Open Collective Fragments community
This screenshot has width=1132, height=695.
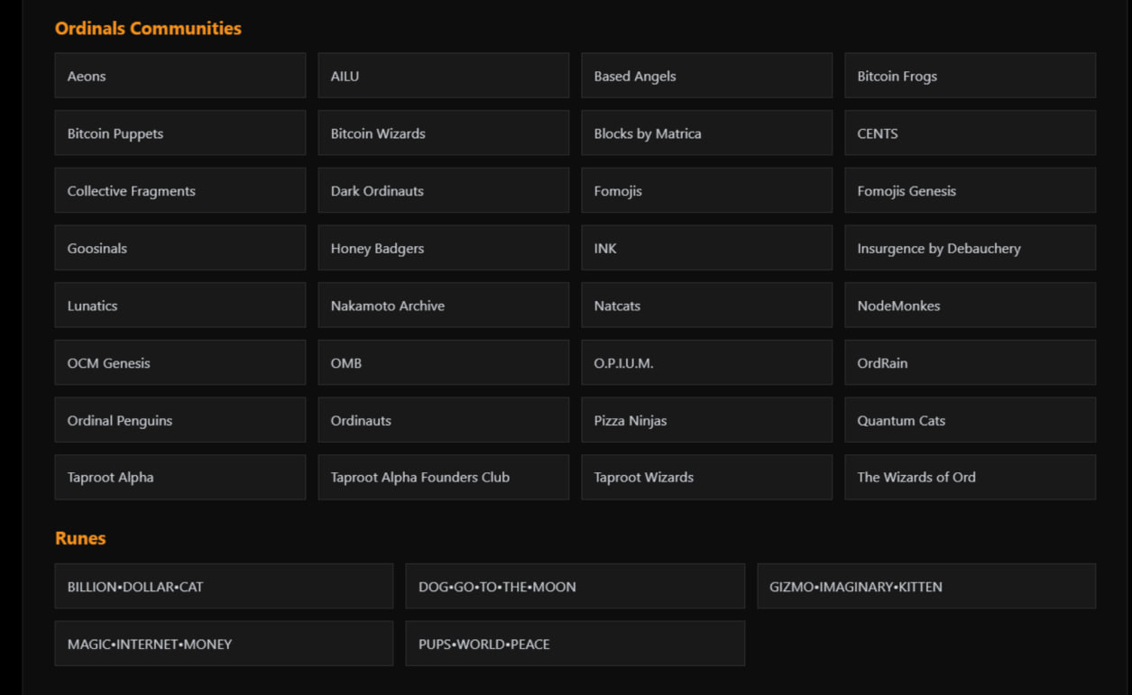pos(180,190)
